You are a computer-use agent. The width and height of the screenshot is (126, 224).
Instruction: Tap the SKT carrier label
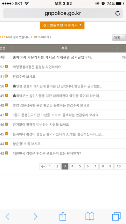[19, 3]
